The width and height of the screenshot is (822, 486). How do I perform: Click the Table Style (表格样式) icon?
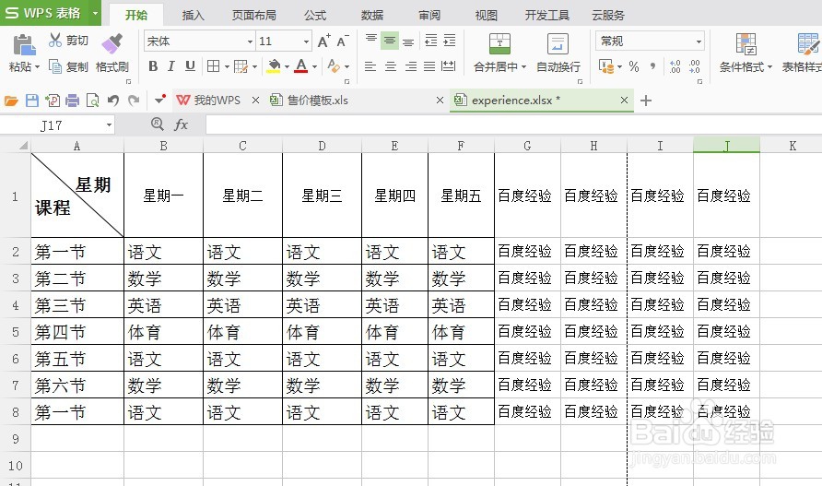coord(807,44)
